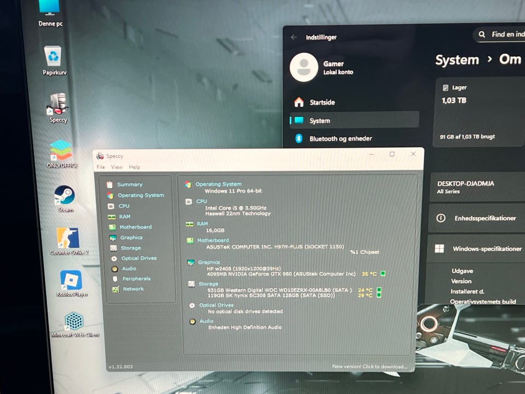Select RAM in the Speccy sidebar
Screen dimensions: 525x394
tap(125, 217)
